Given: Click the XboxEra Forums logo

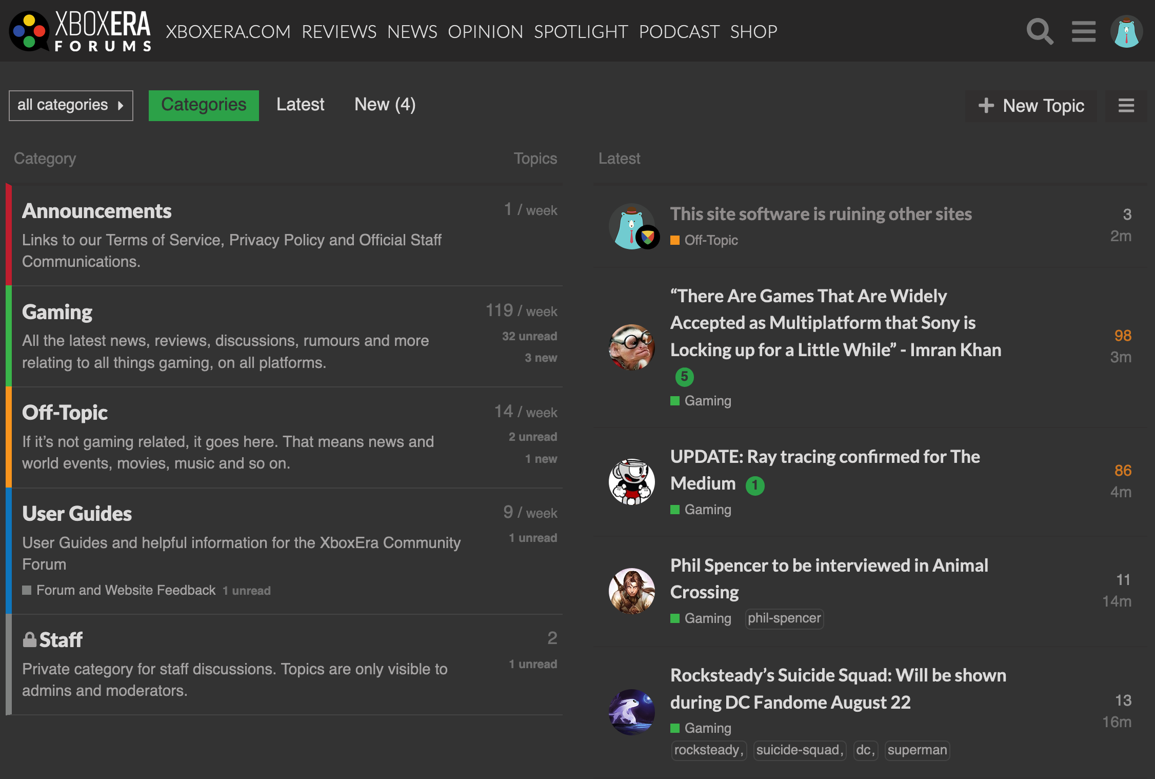Looking at the screenshot, I should pos(81,32).
